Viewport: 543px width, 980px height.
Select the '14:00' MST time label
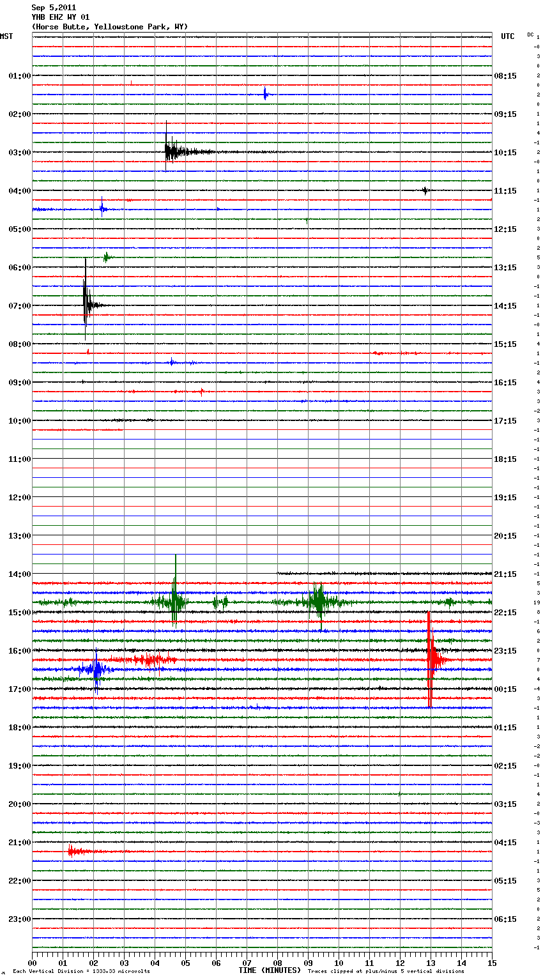[x=20, y=574]
